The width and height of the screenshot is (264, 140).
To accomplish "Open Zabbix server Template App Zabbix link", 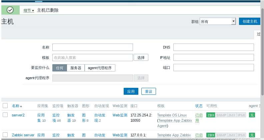I will (x=174, y=135).
